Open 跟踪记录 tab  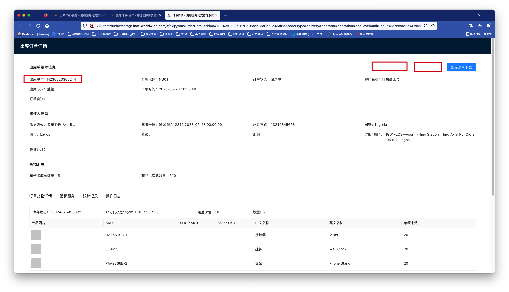(x=90, y=196)
